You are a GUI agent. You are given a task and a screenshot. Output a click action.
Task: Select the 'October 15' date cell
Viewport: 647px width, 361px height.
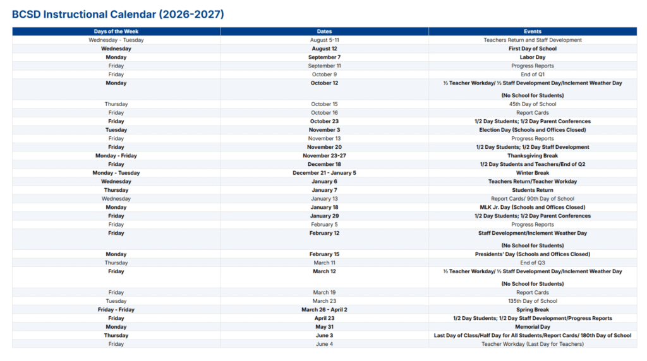324,104
